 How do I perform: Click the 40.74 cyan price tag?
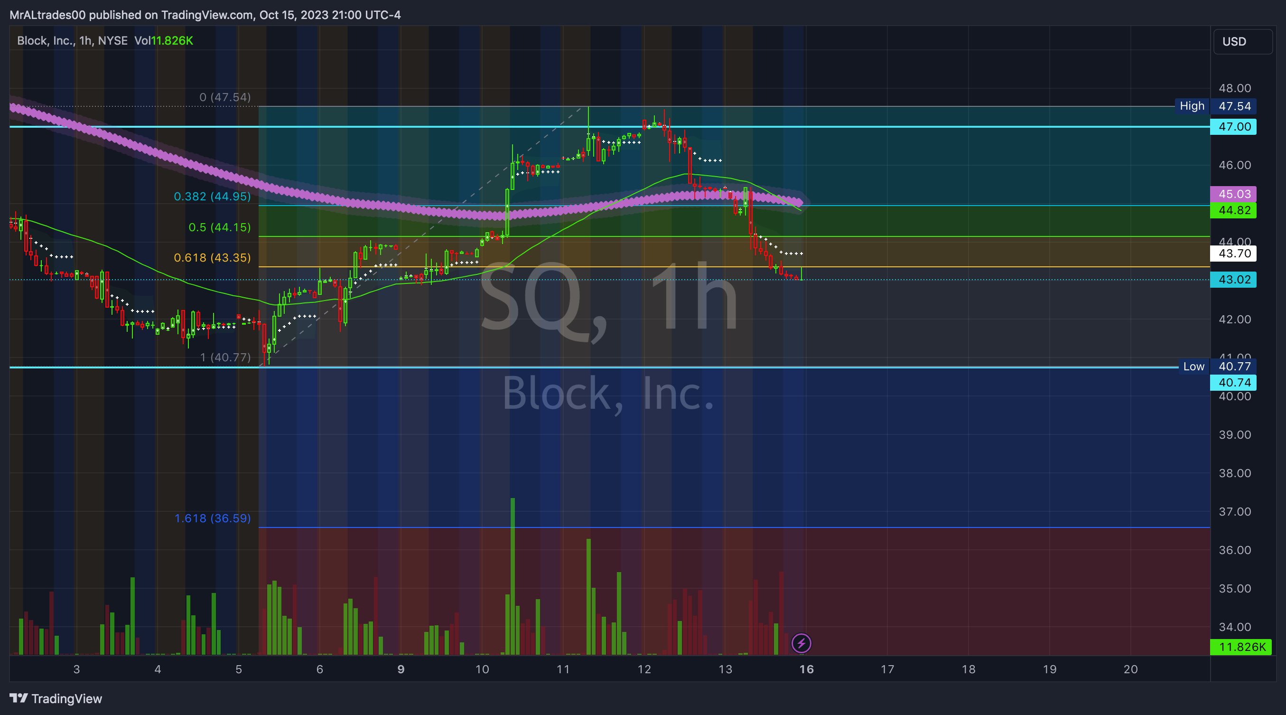pos(1234,383)
